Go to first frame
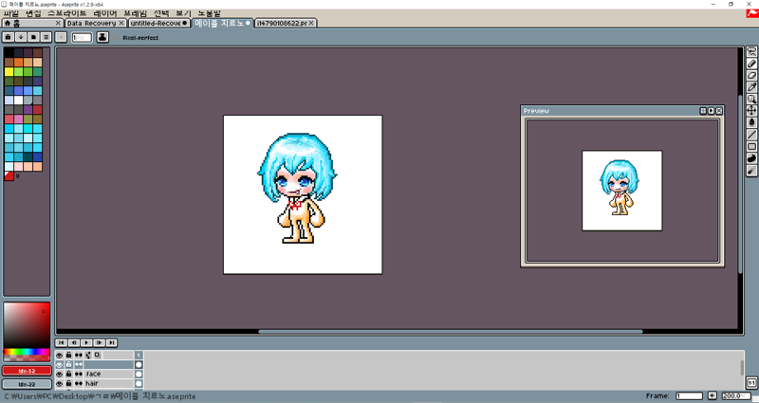 click(62, 342)
